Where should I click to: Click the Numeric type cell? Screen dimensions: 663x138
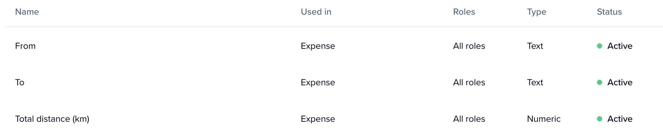(544, 119)
